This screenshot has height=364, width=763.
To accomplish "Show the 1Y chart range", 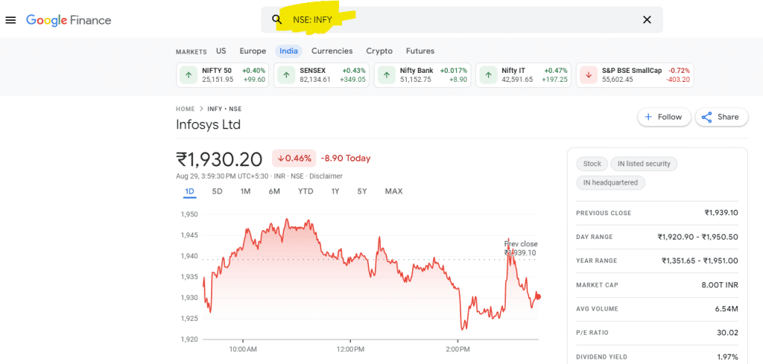I will 335,191.
